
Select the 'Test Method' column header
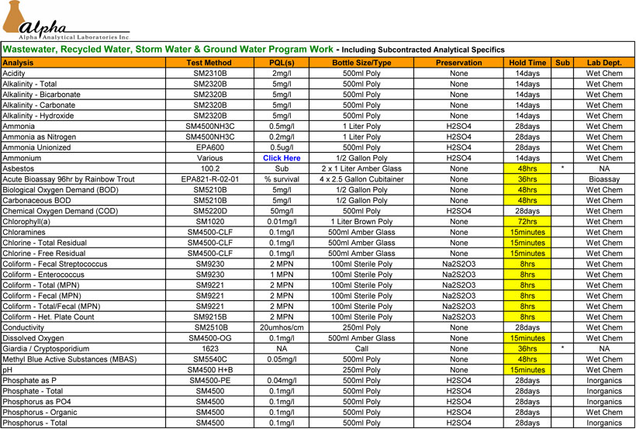coord(209,63)
